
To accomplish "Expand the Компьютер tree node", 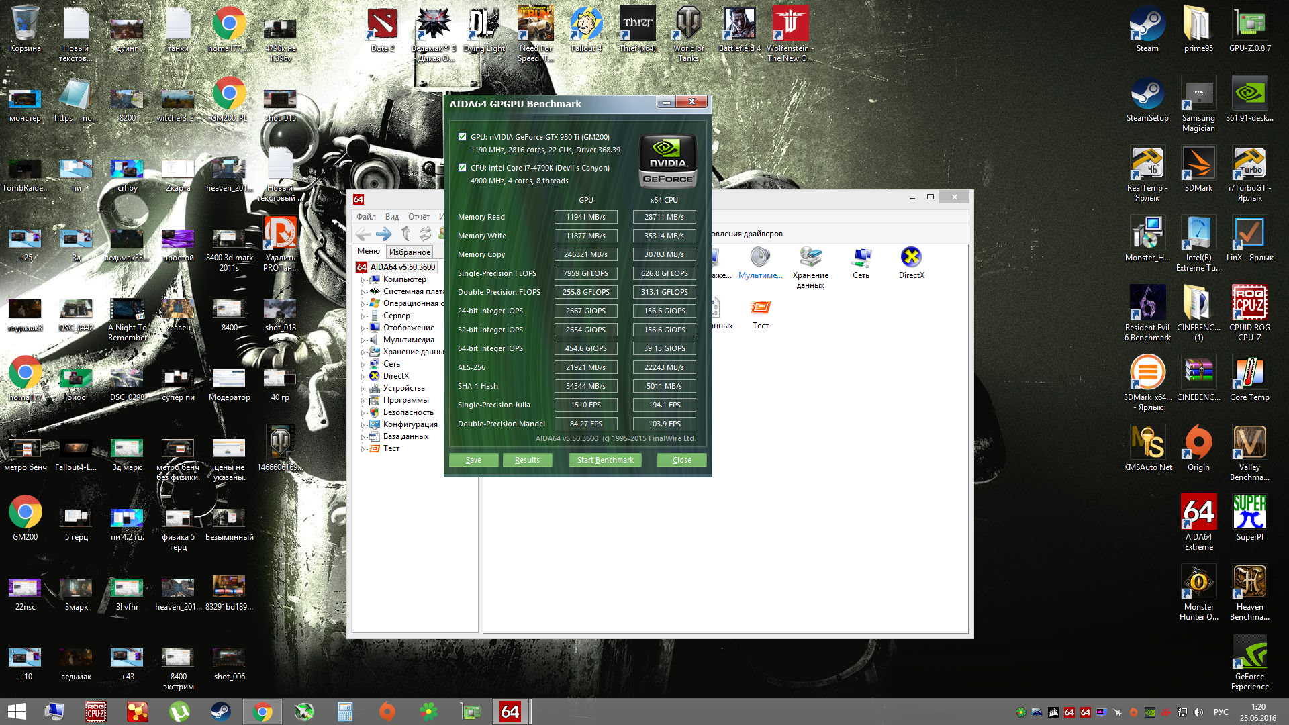I will (x=363, y=280).
